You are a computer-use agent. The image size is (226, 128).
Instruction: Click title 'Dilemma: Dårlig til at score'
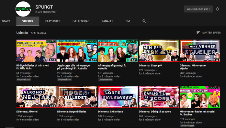click(155, 112)
